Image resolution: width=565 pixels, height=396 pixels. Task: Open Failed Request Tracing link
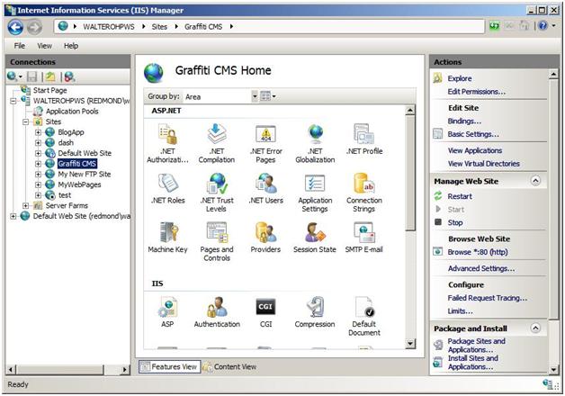point(487,298)
